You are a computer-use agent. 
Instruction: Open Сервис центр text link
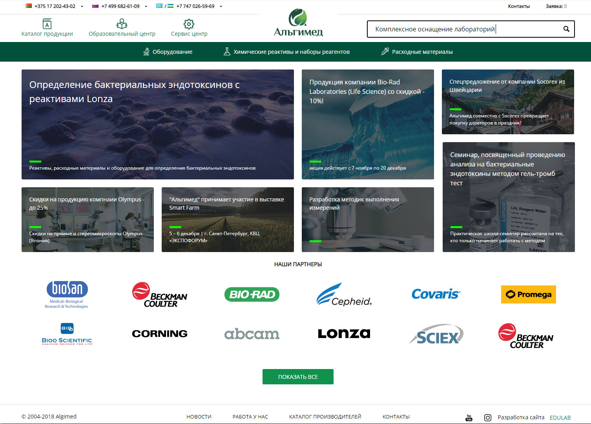coord(189,34)
